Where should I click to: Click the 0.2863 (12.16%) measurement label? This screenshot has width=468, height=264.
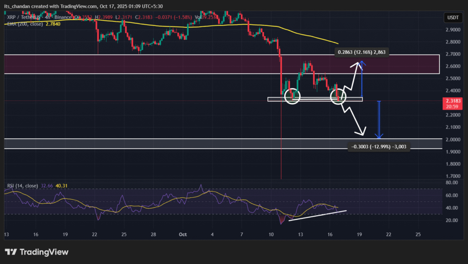(361, 52)
